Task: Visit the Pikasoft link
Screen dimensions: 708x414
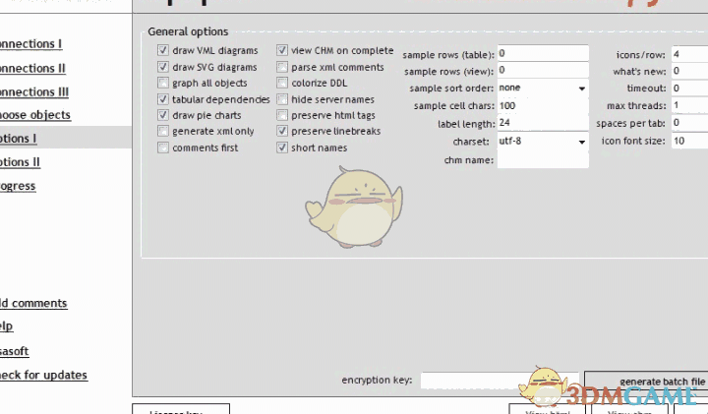Action: [x=15, y=351]
